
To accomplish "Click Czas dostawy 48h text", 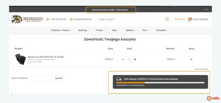I will click(x=35, y=62).
